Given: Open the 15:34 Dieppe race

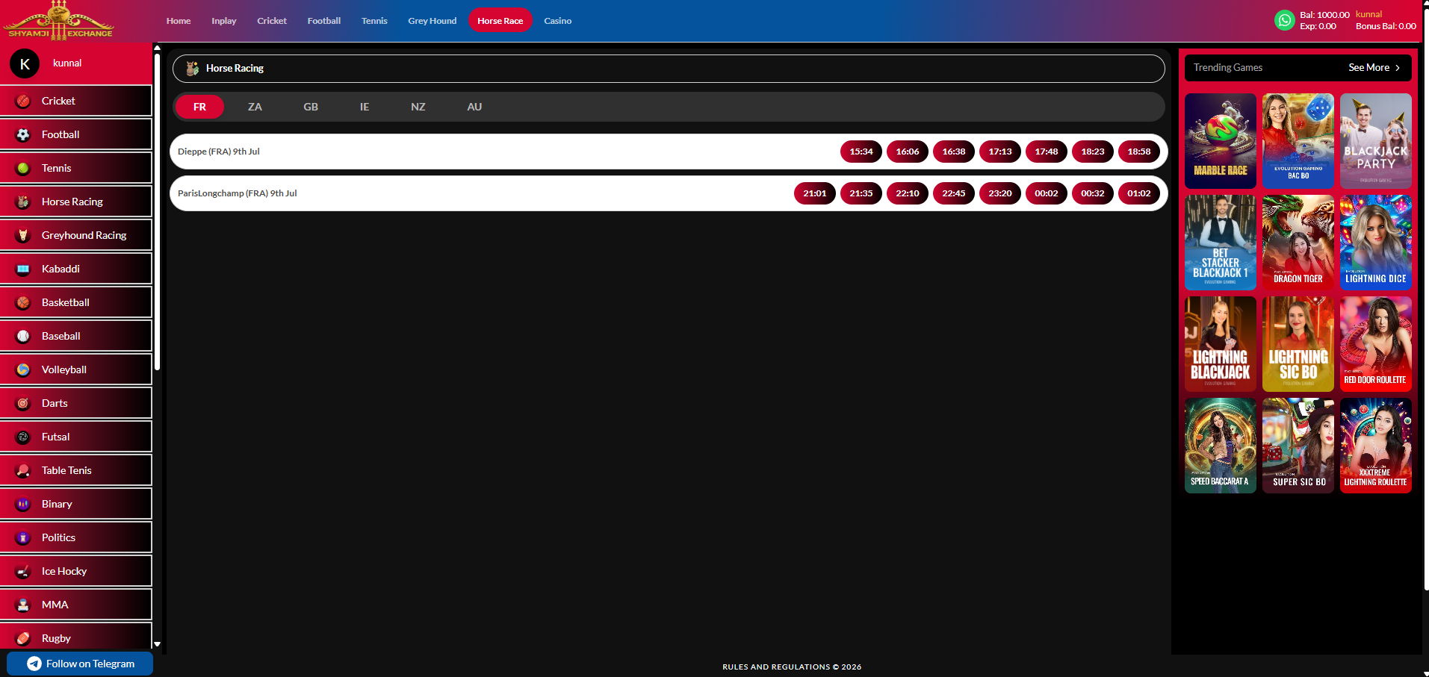Looking at the screenshot, I should (x=861, y=152).
